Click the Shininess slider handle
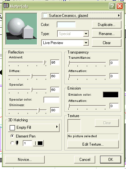Screen dimensions: 126x169 click(39, 110)
